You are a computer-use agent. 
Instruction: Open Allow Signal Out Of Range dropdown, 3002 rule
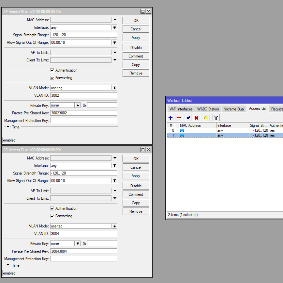pos(115,42)
